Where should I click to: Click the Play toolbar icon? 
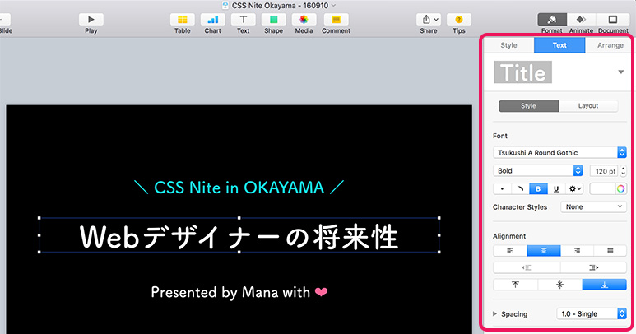click(91, 20)
